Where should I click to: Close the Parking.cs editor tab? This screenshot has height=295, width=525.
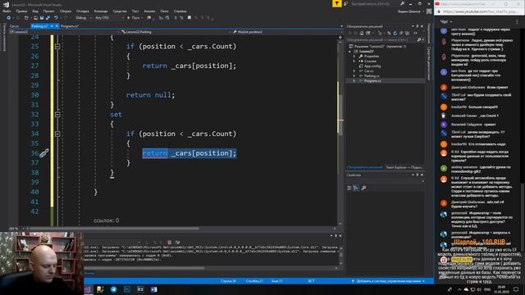(57, 25)
